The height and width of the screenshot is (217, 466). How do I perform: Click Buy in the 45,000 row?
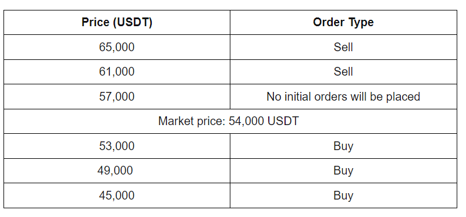[x=343, y=195]
